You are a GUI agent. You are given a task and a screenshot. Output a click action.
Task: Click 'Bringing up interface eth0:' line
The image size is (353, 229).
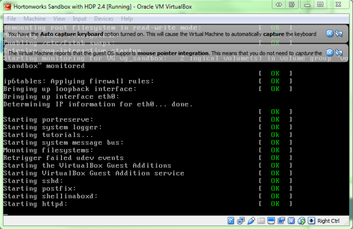pos(61,97)
